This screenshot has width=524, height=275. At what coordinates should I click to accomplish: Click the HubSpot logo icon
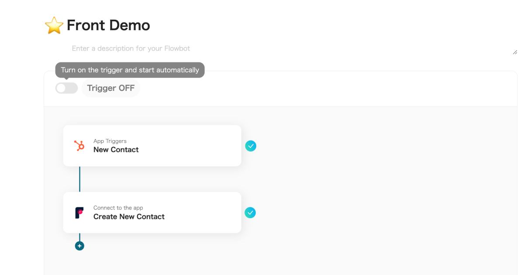[79, 146]
